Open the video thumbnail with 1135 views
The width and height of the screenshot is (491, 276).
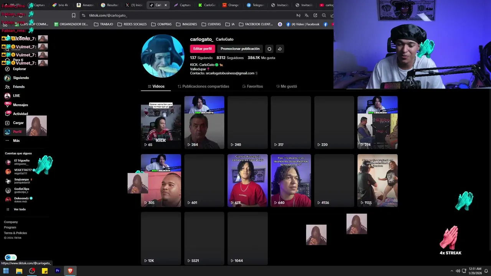[x=377, y=181]
